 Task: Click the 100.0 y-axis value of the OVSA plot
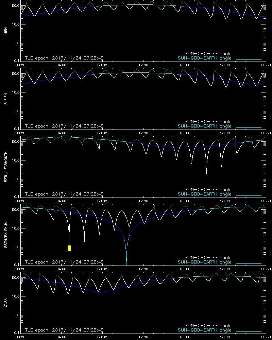pos(15,278)
